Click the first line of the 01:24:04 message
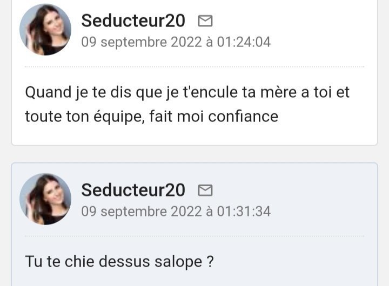The image size is (389, 286). click(187, 92)
